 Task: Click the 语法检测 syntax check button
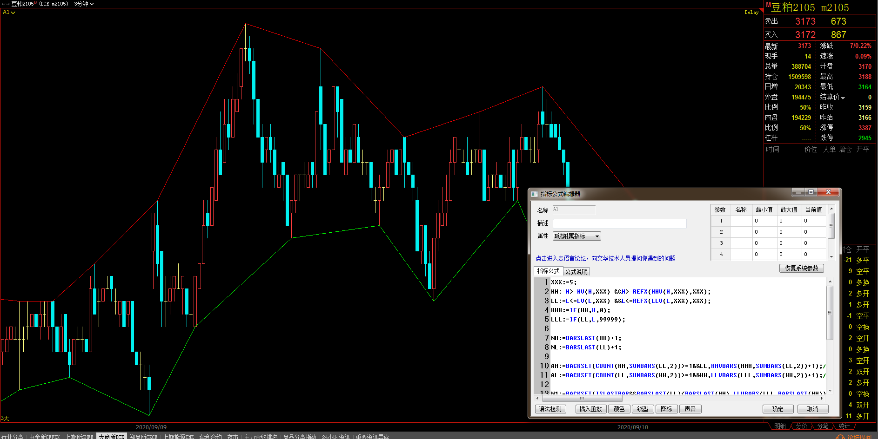[x=550, y=409]
